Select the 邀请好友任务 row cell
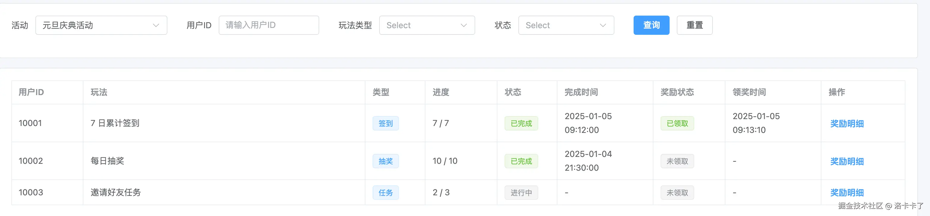 [x=115, y=193]
